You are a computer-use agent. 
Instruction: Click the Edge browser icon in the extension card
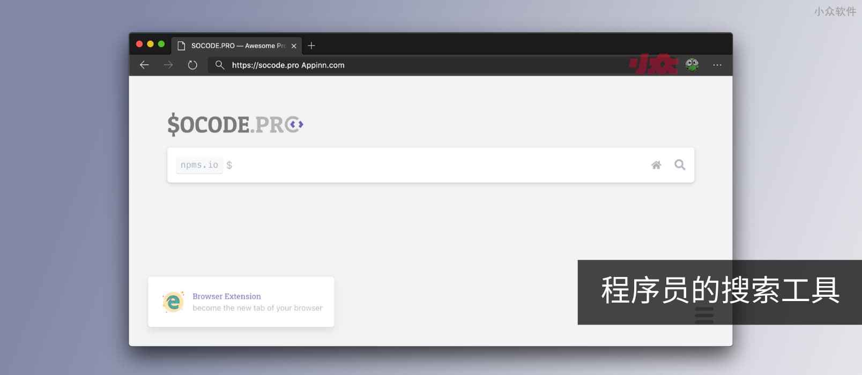[x=173, y=302]
